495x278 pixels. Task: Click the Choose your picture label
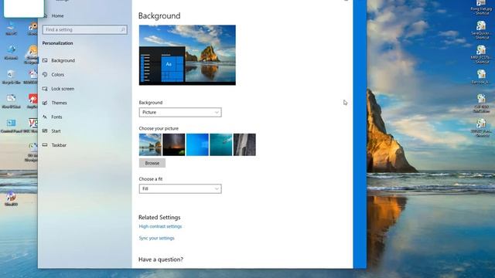[159, 129]
